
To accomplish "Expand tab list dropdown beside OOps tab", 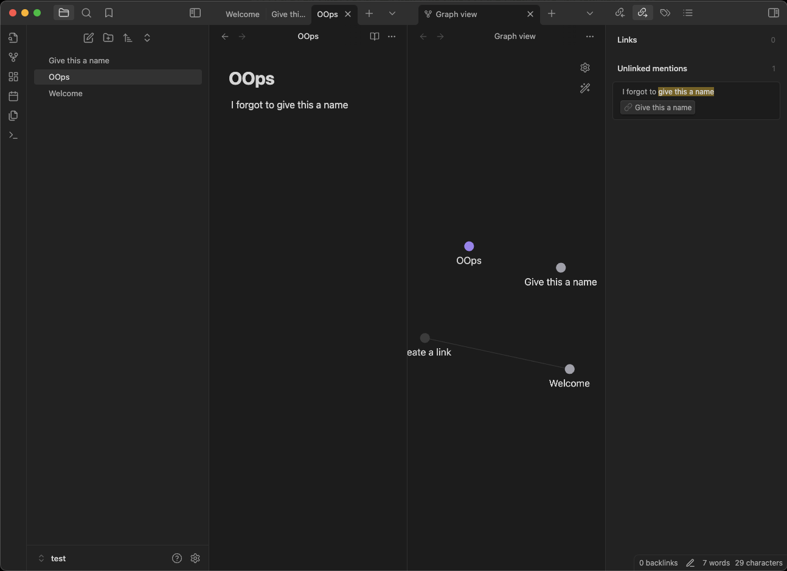I will (392, 13).
